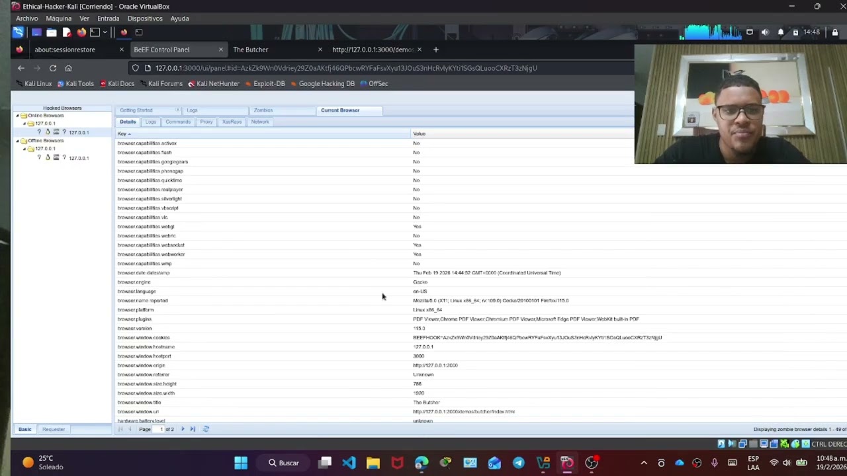This screenshot has height=476, width=847.
Task: Open the XssRays sub-tab
Action: point(232,122)
